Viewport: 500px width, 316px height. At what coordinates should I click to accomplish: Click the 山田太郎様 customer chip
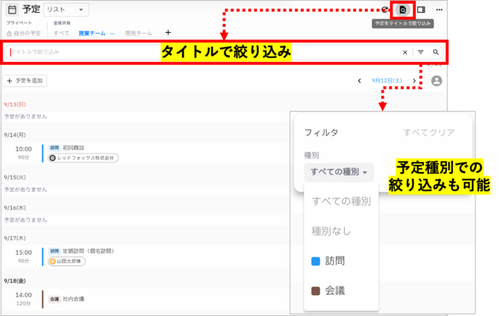66,261
